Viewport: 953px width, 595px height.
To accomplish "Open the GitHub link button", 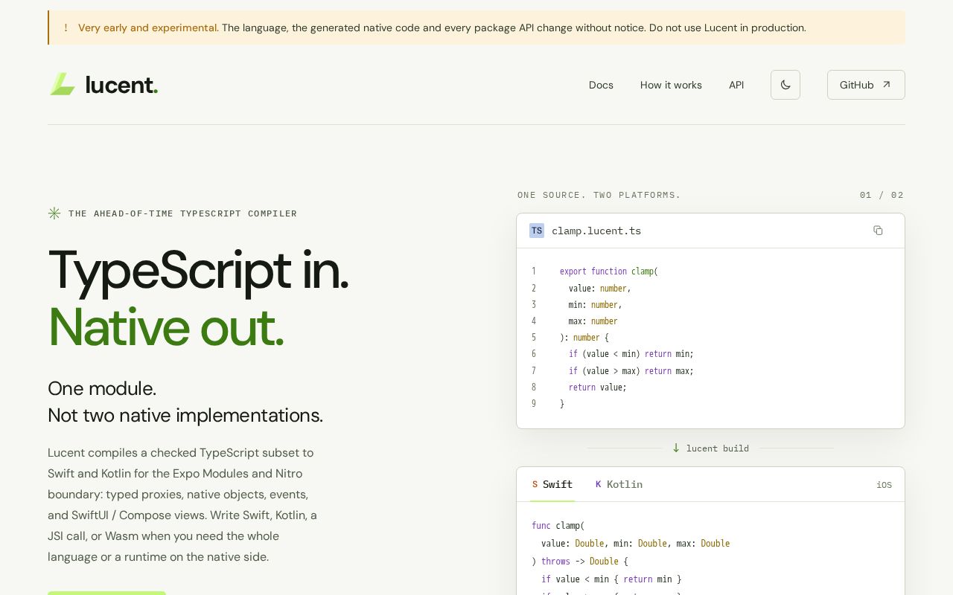I will pyautogui.click(x=866, y=85).
